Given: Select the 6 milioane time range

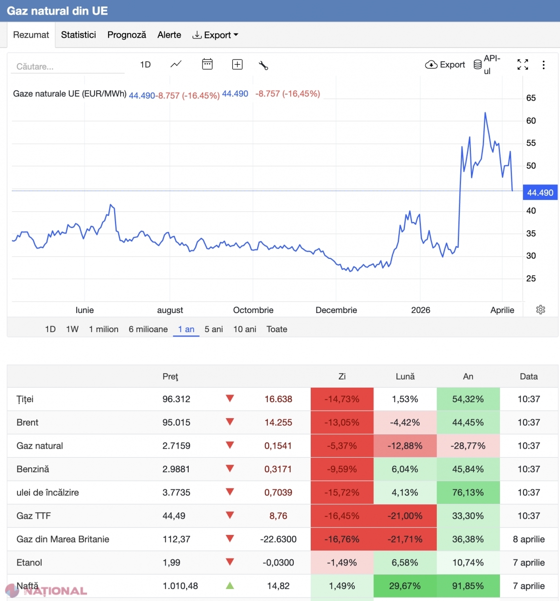Looking at the screenshot, I should pyautogui.click(x=148, y=329).
